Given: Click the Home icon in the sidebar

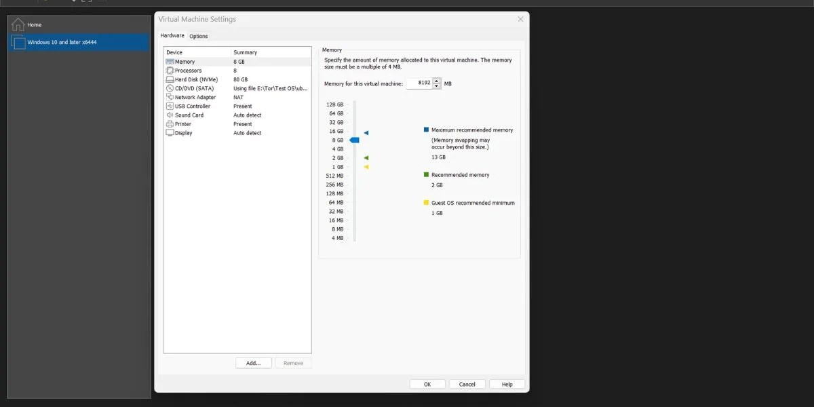Looking at the screenshot, I should pyautogui.click(x=18, y=24).
